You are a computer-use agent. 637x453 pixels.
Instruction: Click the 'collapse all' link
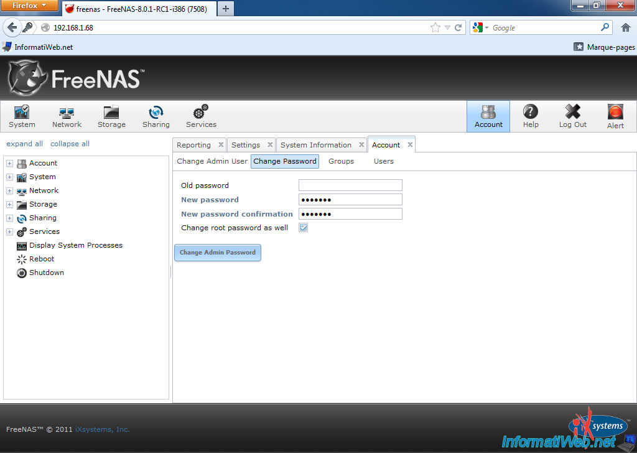tap(70, 144)
